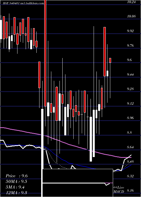This screenshot has width=141, height=197.
Task: Click the 5MA : 9.4 legend text
Action: (15, 187)
